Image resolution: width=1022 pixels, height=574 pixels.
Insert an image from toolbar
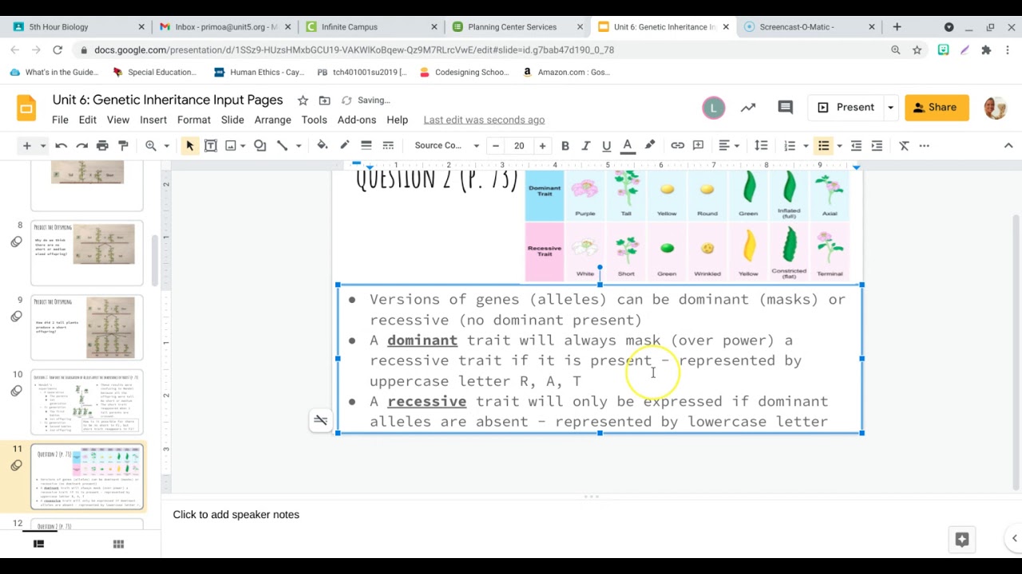(x=231, y=146)
